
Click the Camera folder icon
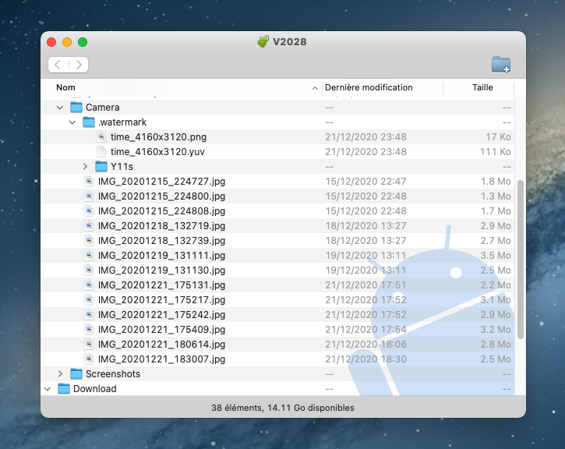pos(76,107)
